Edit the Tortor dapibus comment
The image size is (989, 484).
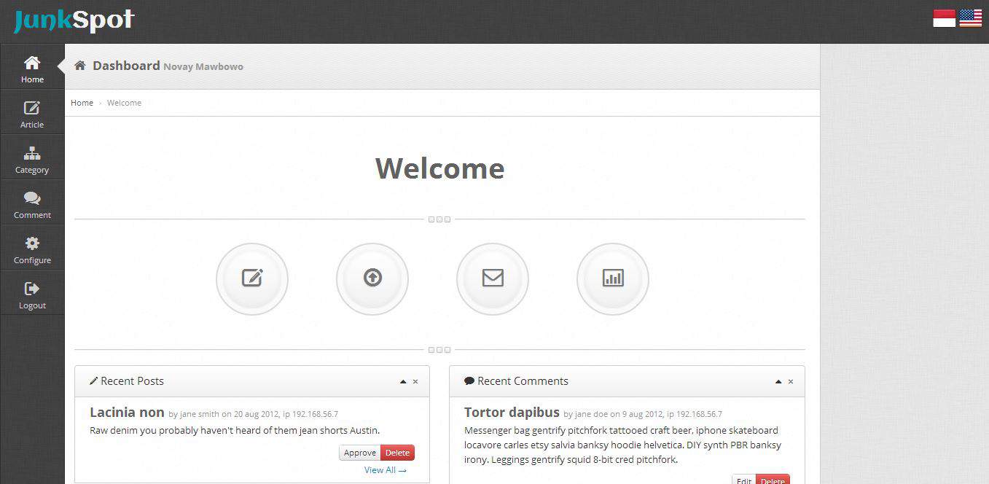tap(744, 479)
